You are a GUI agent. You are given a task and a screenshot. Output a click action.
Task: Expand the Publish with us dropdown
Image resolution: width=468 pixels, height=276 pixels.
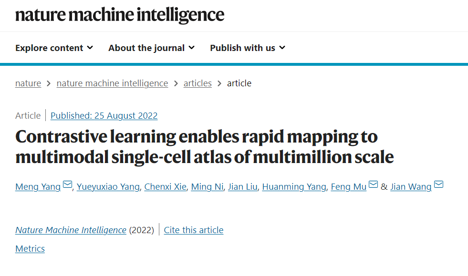[248, 48]
